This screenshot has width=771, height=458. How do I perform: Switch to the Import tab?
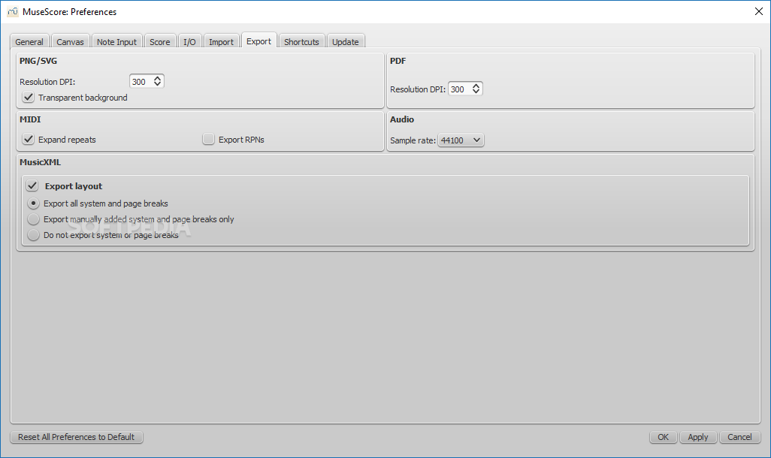[221, 42]
